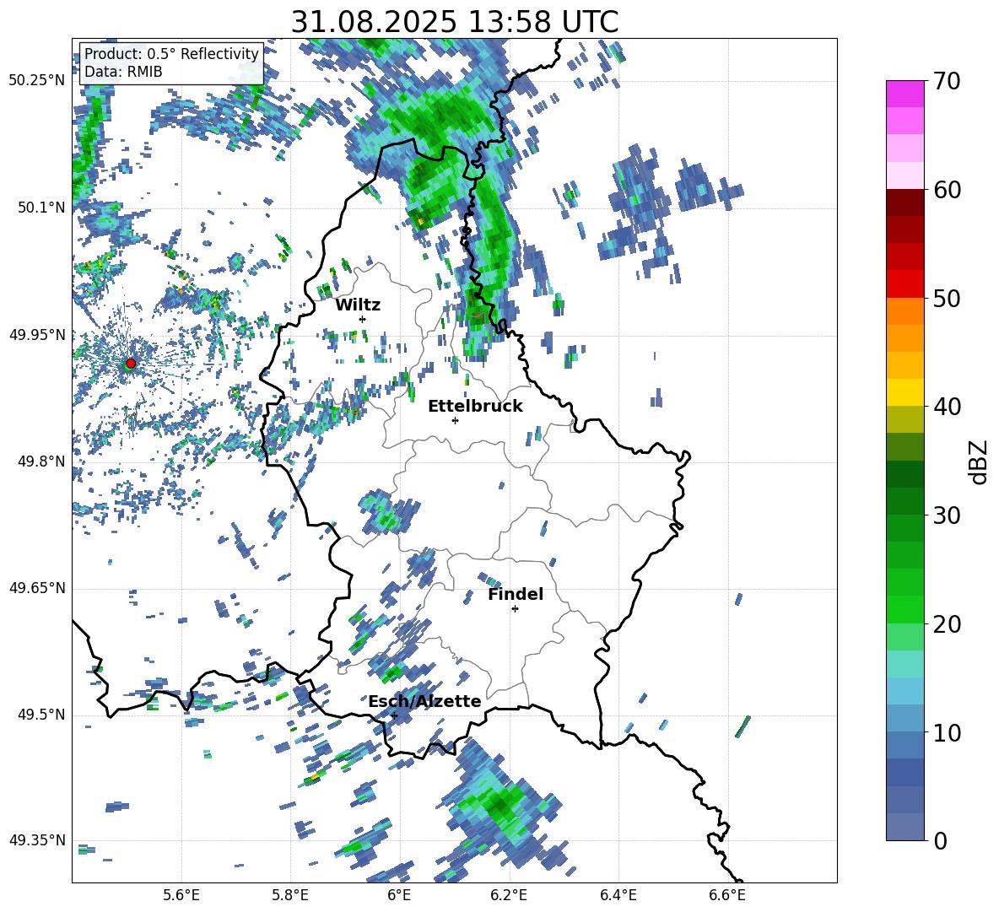The width and height of the screenshot is (999, 912).
Task: Click the colorbar tick label 20
Action: coord(947,624)
